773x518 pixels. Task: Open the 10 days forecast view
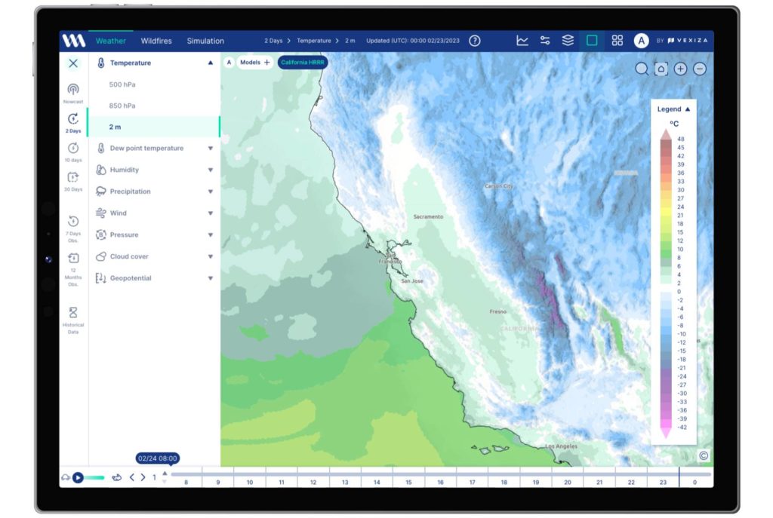click(x=73, y=149)
